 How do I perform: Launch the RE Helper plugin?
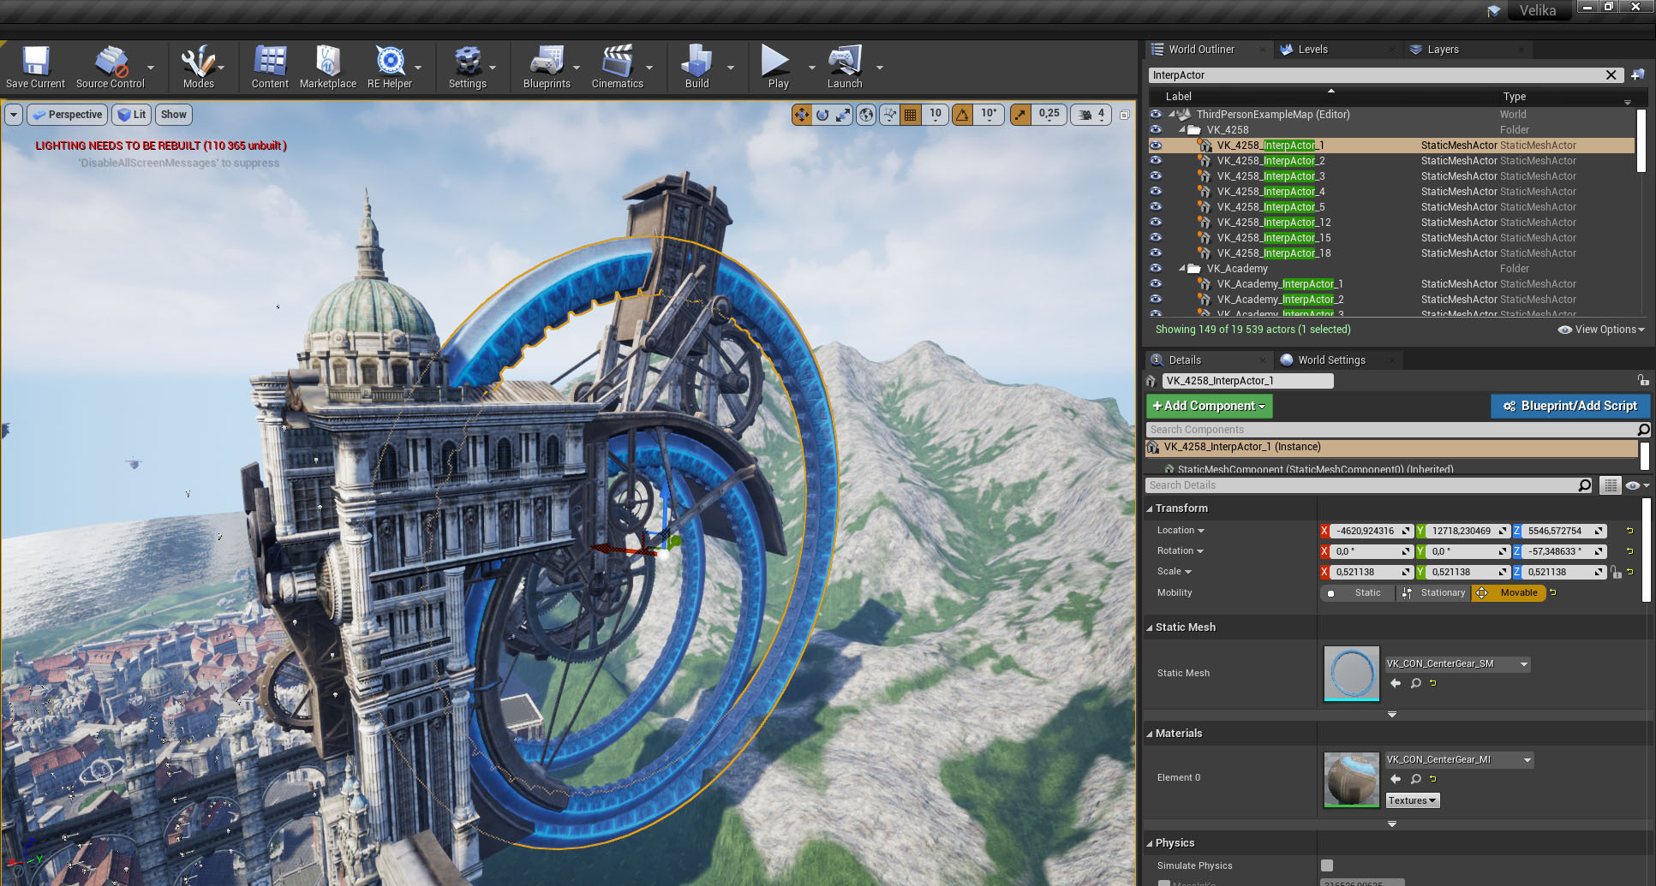point(390,67)
